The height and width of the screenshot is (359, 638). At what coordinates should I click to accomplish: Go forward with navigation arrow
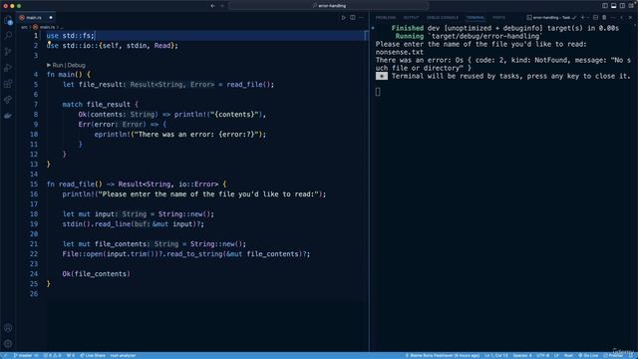tap(222, 6)
